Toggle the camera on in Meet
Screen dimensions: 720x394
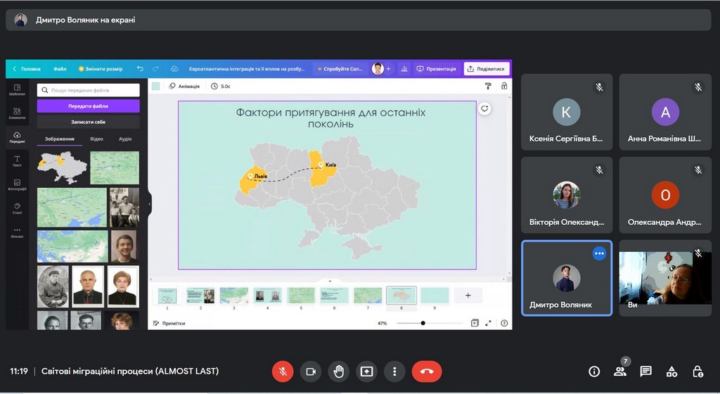pyautogui.click(x=311, y=371)
